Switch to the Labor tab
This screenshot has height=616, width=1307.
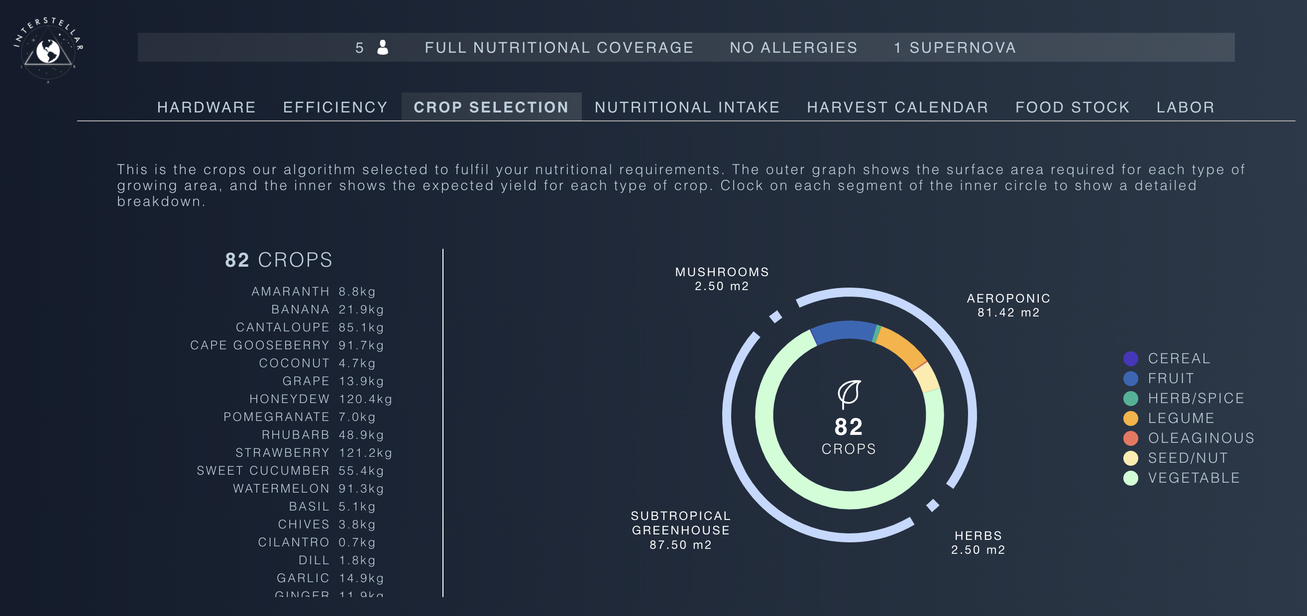(1185, 107)
